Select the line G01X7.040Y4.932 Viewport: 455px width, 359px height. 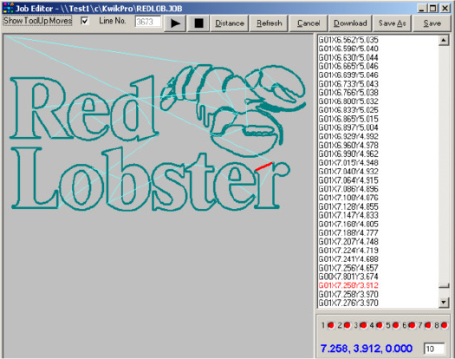click(x=348, y=172)
